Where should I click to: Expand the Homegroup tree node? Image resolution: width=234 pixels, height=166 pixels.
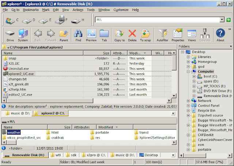tap(188, 62)
